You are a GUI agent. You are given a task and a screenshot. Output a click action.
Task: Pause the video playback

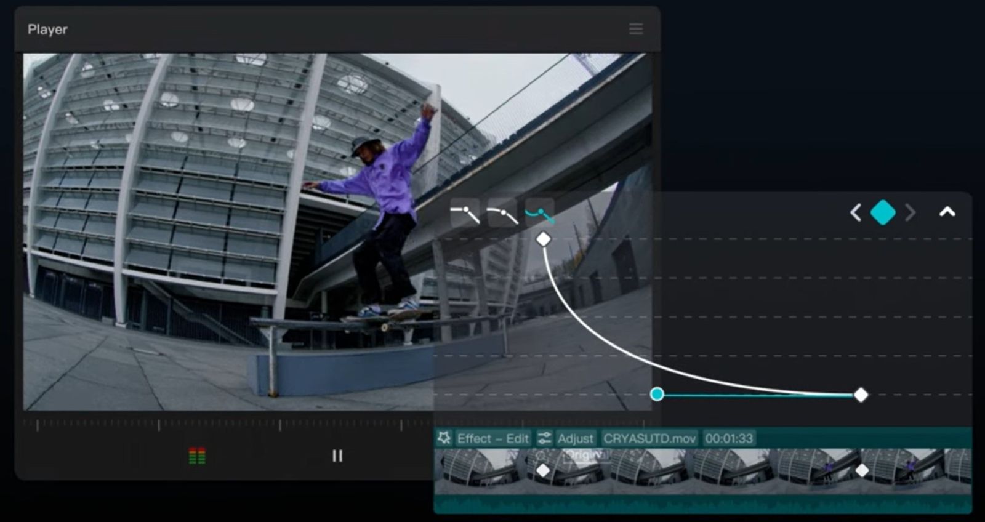(x=337, y=456)
